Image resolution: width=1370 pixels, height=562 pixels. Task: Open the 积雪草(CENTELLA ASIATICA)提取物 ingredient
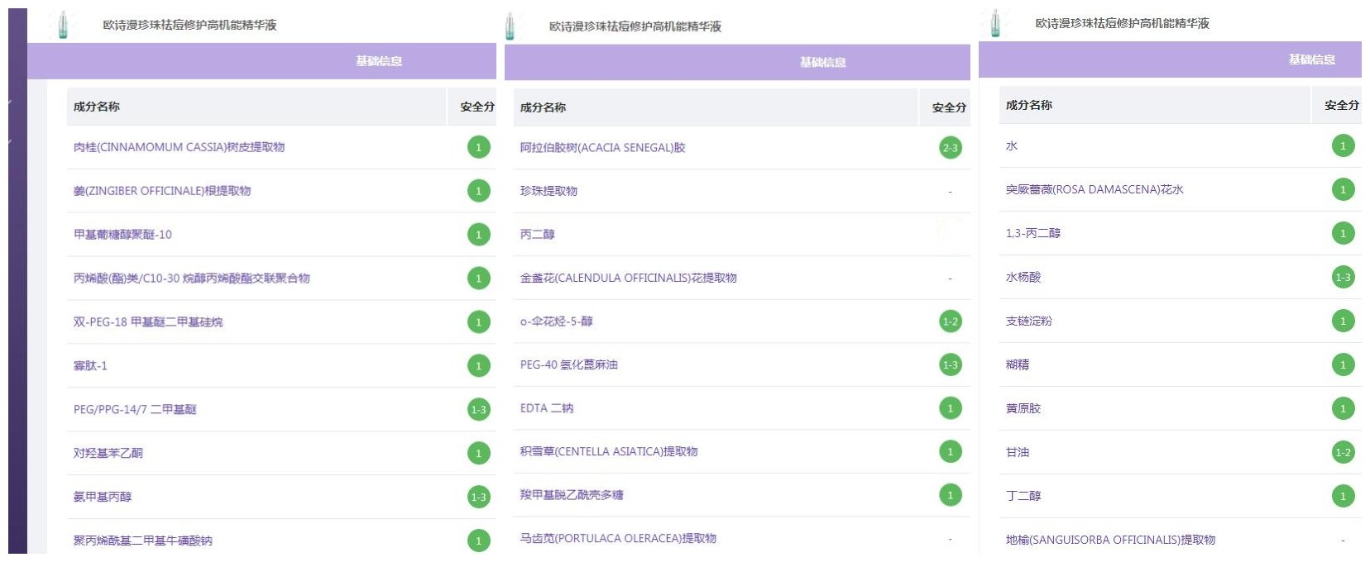608,451
